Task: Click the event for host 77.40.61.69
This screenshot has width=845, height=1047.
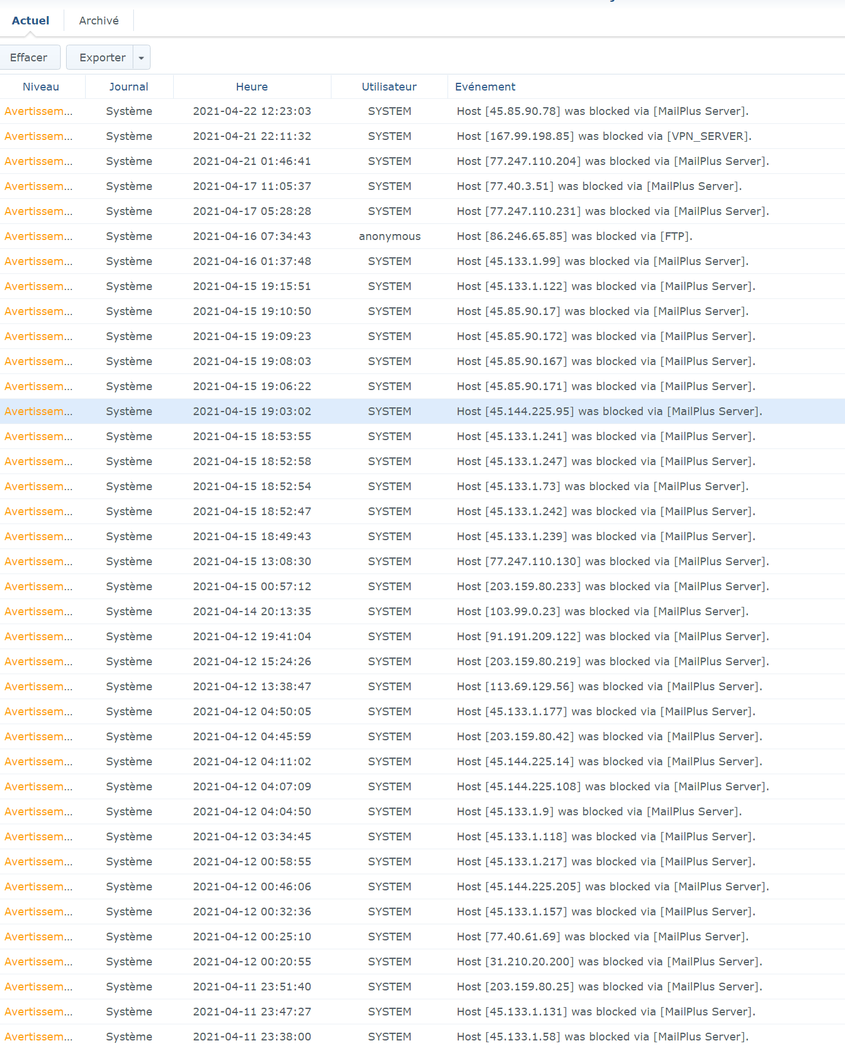Action: click(603, 937)
